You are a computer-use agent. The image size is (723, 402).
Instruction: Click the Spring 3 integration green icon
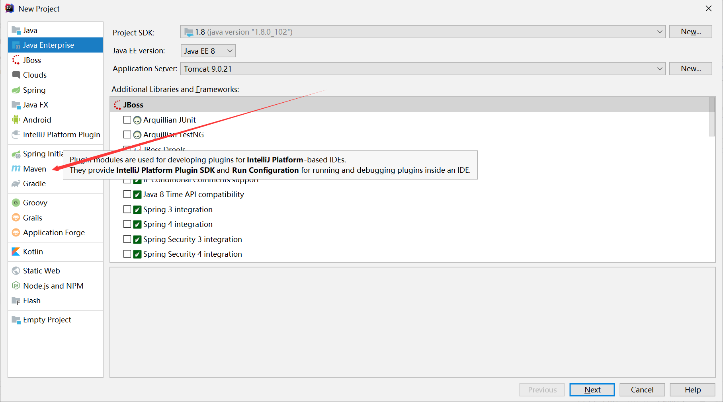(x=137, y=210)
